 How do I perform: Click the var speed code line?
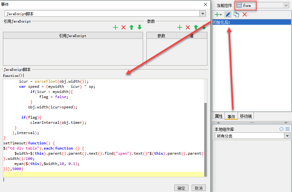[57, 87]
